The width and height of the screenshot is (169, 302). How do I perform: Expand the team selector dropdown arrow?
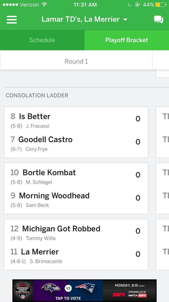click(x=125, y=20)
